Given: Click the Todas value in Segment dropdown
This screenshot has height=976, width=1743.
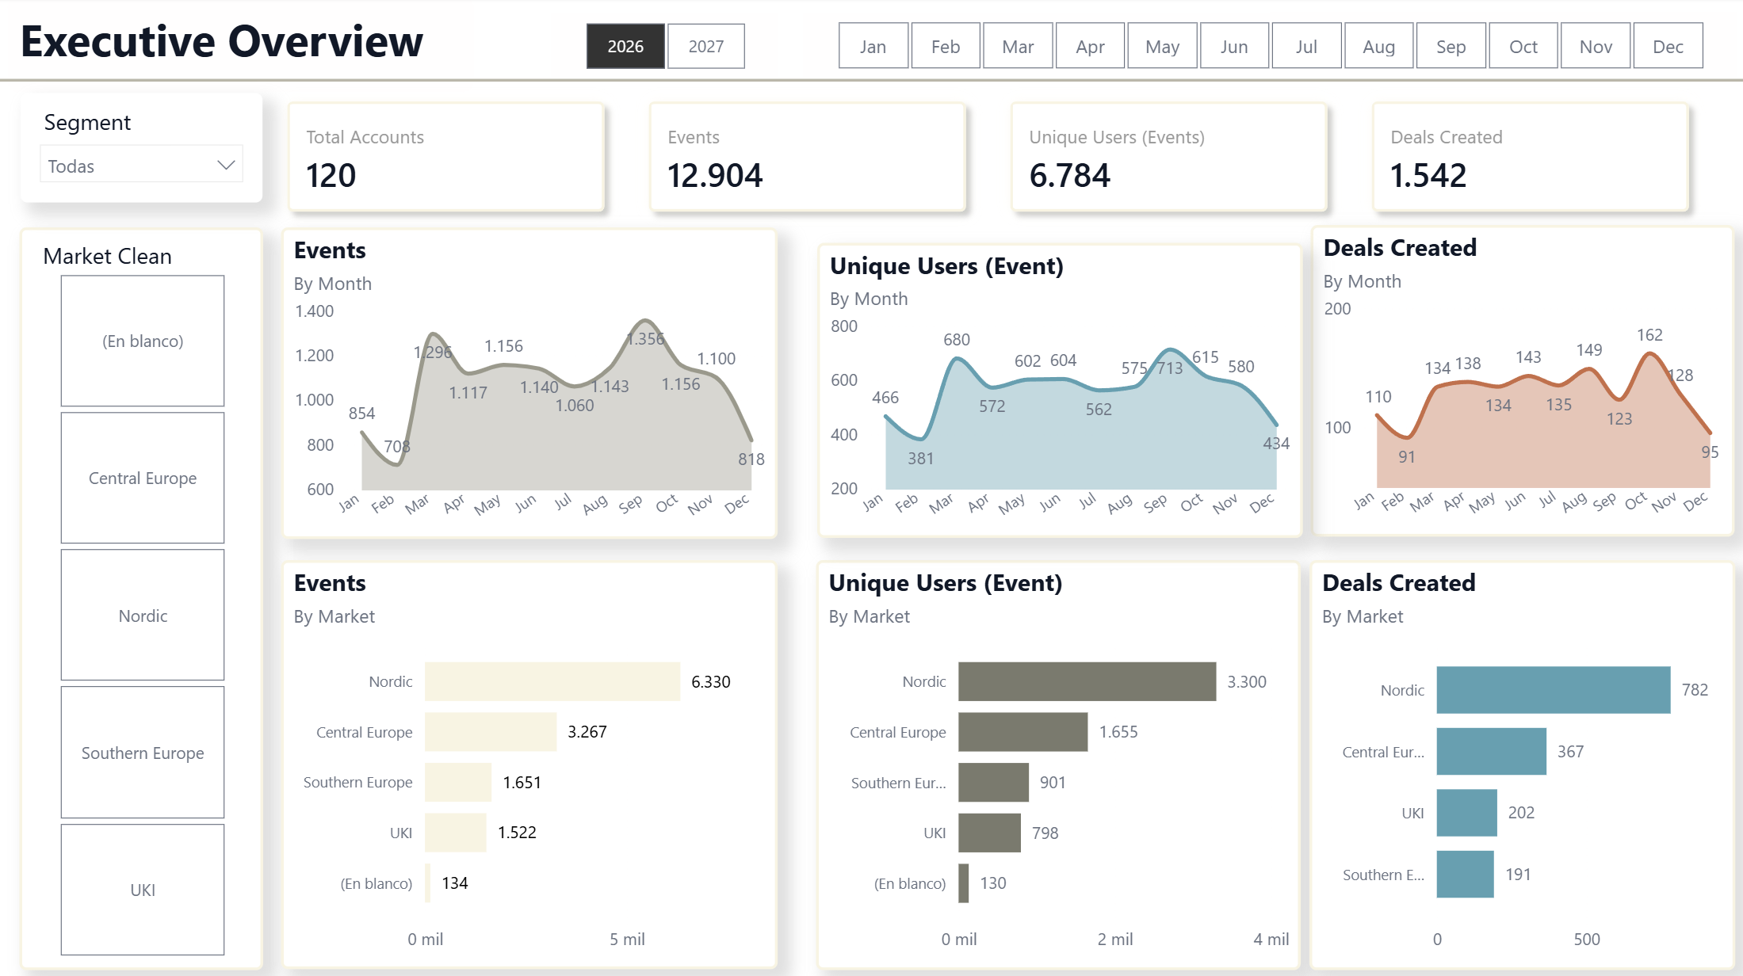Looking at the screenshot, I should click(71, 166).
